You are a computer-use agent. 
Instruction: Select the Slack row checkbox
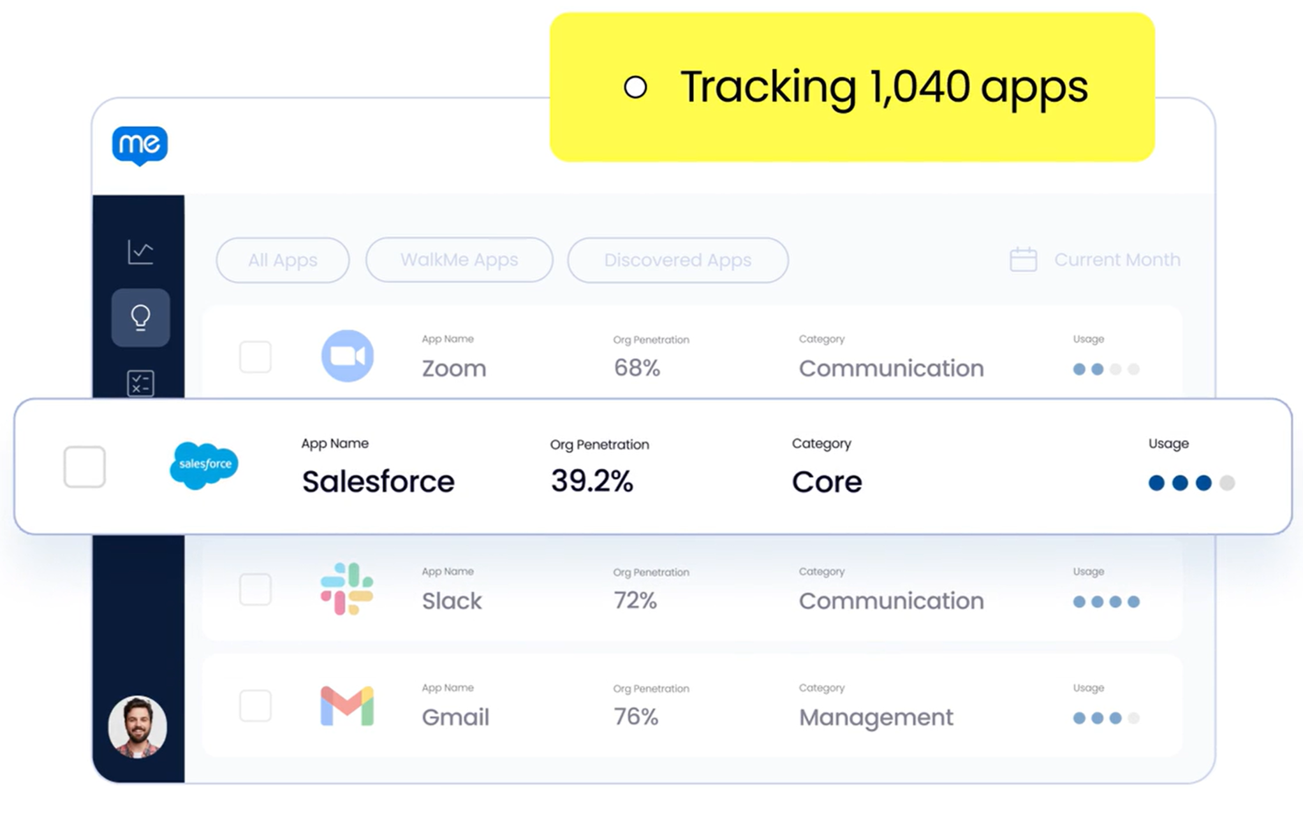pos(255,589)
